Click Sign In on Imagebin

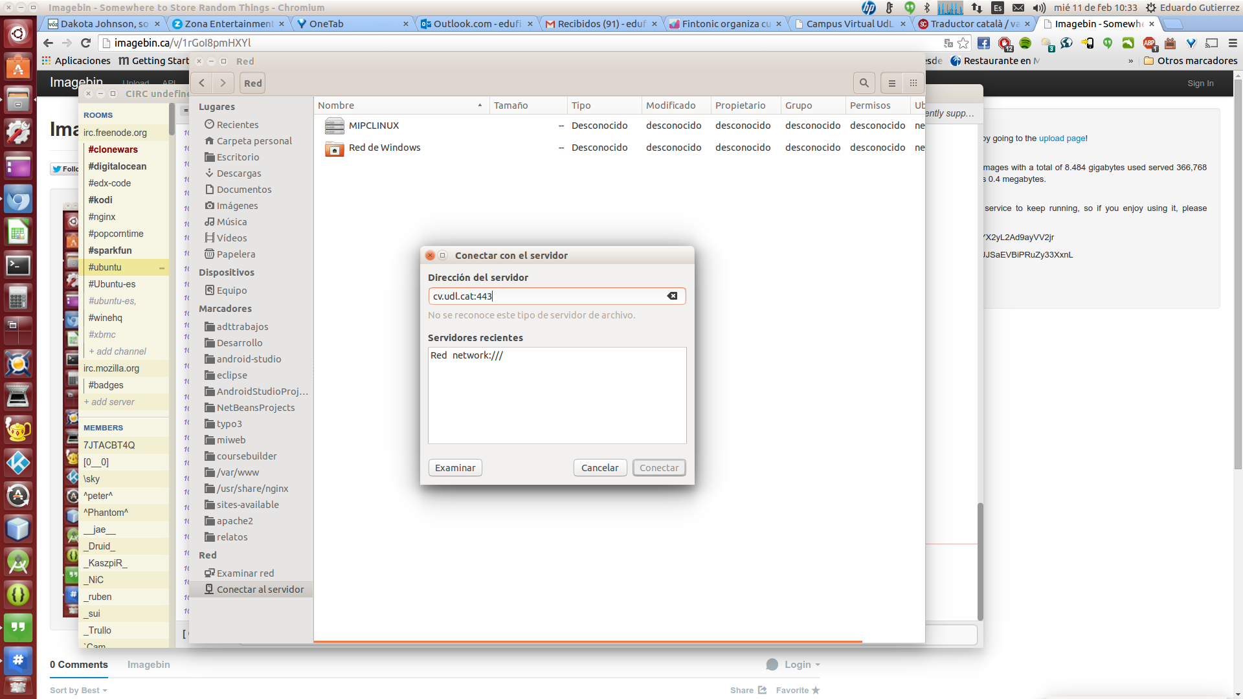1200,83
